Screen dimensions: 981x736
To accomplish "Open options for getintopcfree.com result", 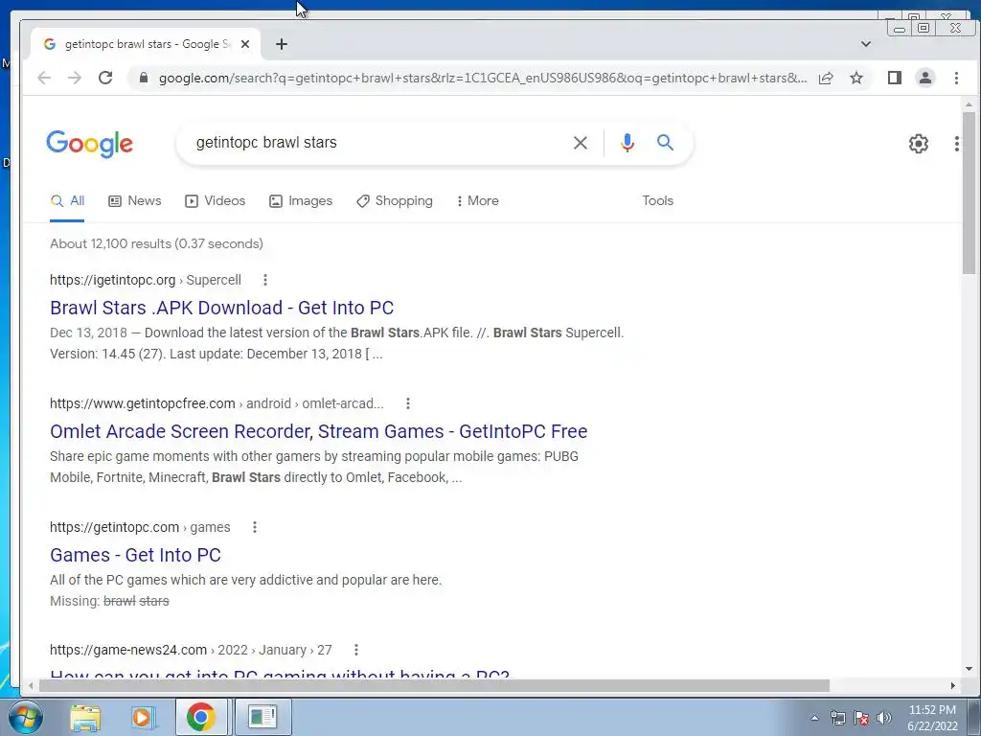I will 408,403.
